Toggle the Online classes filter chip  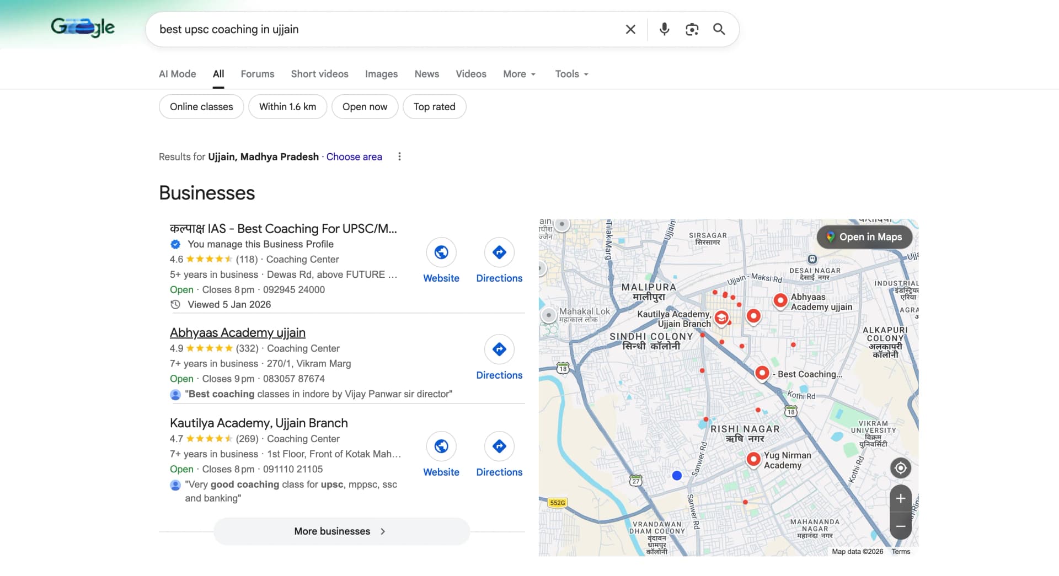tap(201, 107)
